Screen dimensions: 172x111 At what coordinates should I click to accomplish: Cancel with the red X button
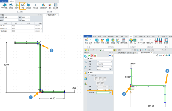(92, 56)
